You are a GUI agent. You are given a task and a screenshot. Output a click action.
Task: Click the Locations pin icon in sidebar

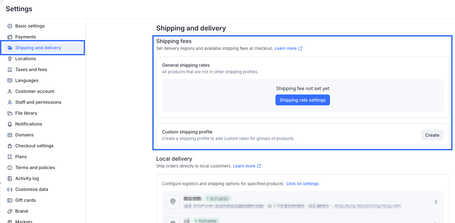10,59
